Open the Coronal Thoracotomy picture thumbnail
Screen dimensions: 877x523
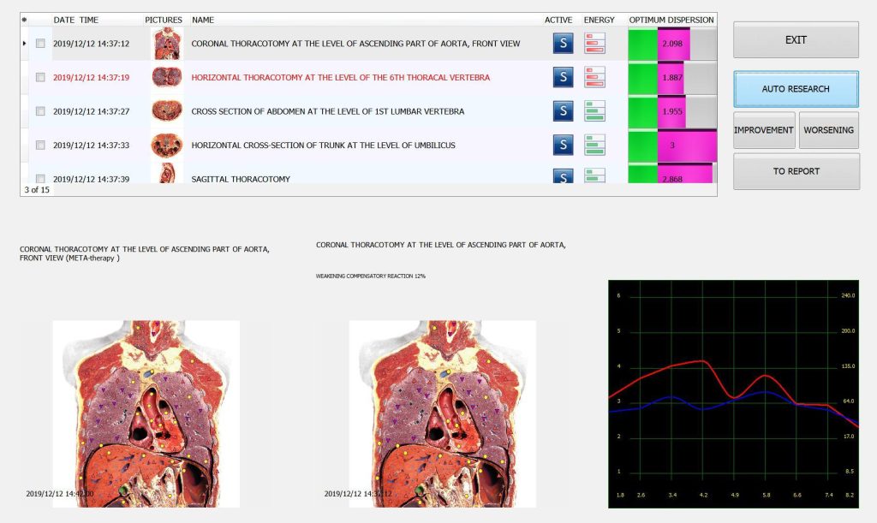coord(167,44)
